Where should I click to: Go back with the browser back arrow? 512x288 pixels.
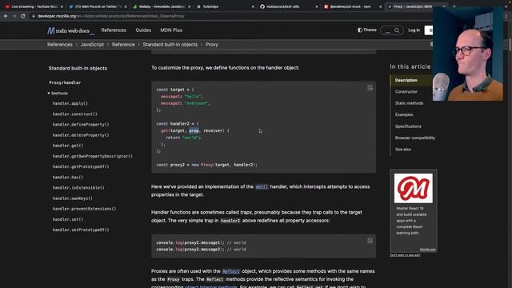[6, 16]
